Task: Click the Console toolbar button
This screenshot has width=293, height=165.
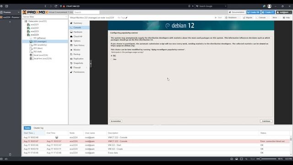Action: [x=260, y=17]
